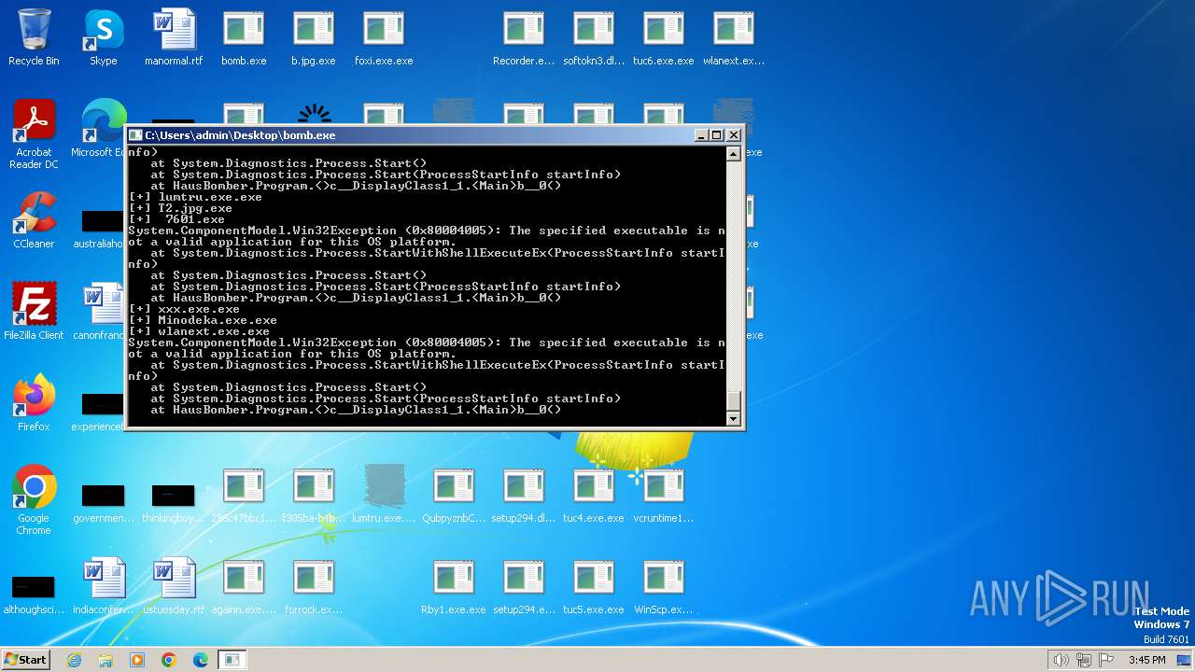
Task: Select the againn.exe desktop icon
Action: coord(244,586)
